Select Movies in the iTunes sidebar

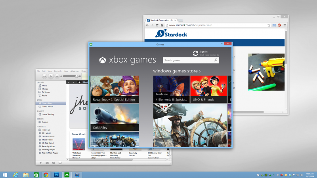tap(45, 89)
